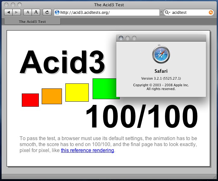218x181 pixels.
Task: Click the Safari name in About window
Action: pyautogui.click(x=161, y=71)
